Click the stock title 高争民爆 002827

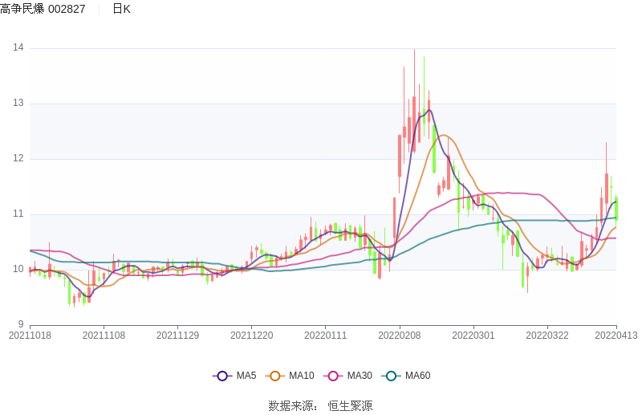tap(43, 9)
